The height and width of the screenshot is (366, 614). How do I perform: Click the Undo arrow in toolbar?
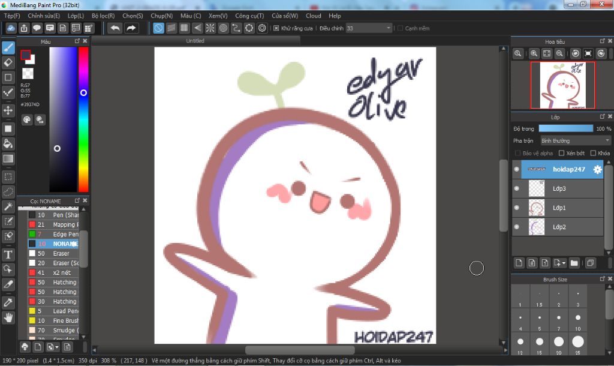115,28
